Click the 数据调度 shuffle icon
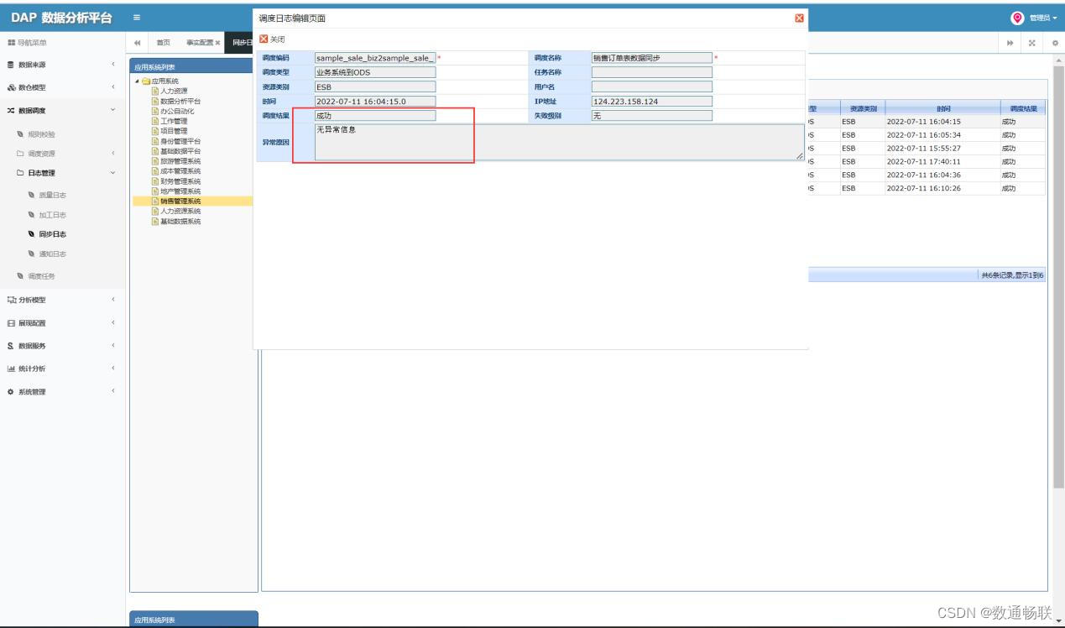1065x628 pixels. tap(11, 110)
